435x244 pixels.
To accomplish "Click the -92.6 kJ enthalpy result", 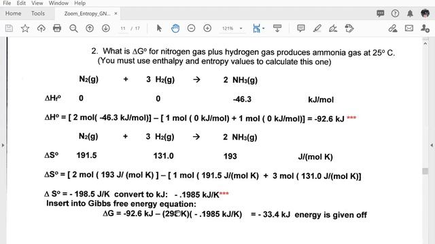I will coord(329,119).
